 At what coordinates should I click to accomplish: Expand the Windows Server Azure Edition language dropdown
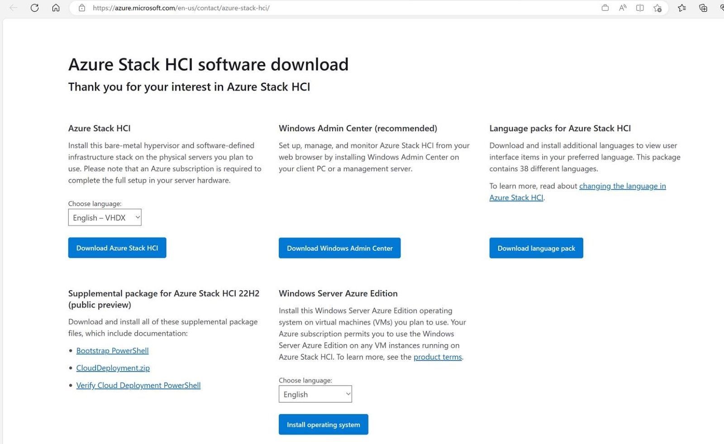[x=315, y=394]
